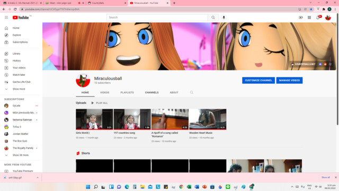This screenshot has width=339, height=191.
Task: Open Subscriptions in sidebar
Action: [x=20, y=42]
